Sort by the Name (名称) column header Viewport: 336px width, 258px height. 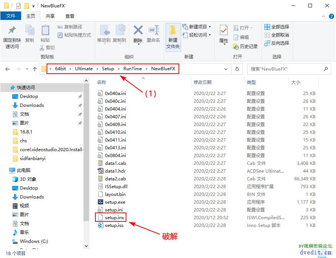click(102, 82)
